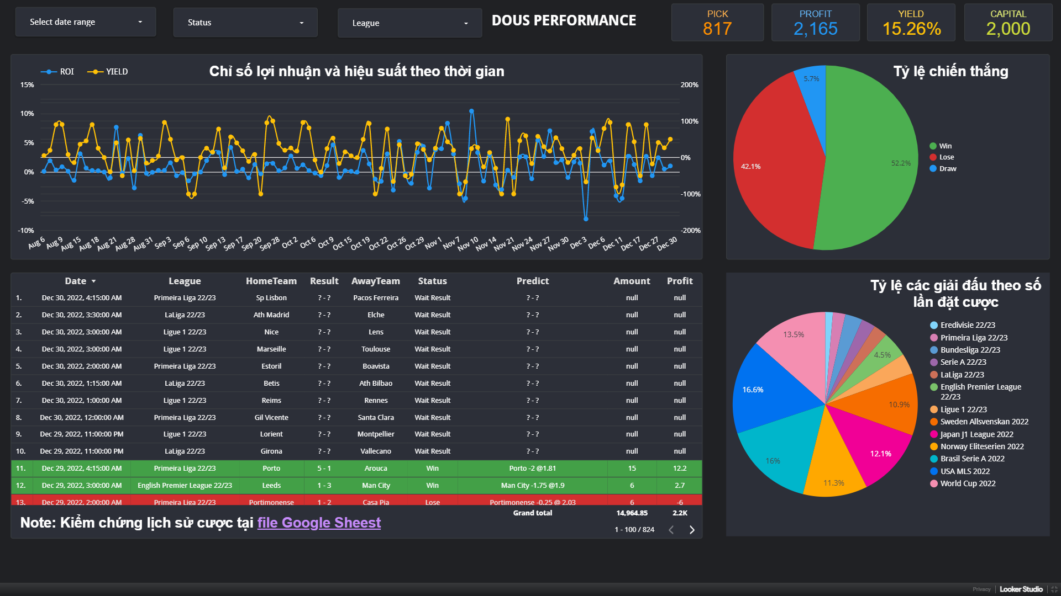Image resolution: width=1061 pixels, height=596 pixels.
Task: Click the Date column sort arrow
Action: click(93, 281)
